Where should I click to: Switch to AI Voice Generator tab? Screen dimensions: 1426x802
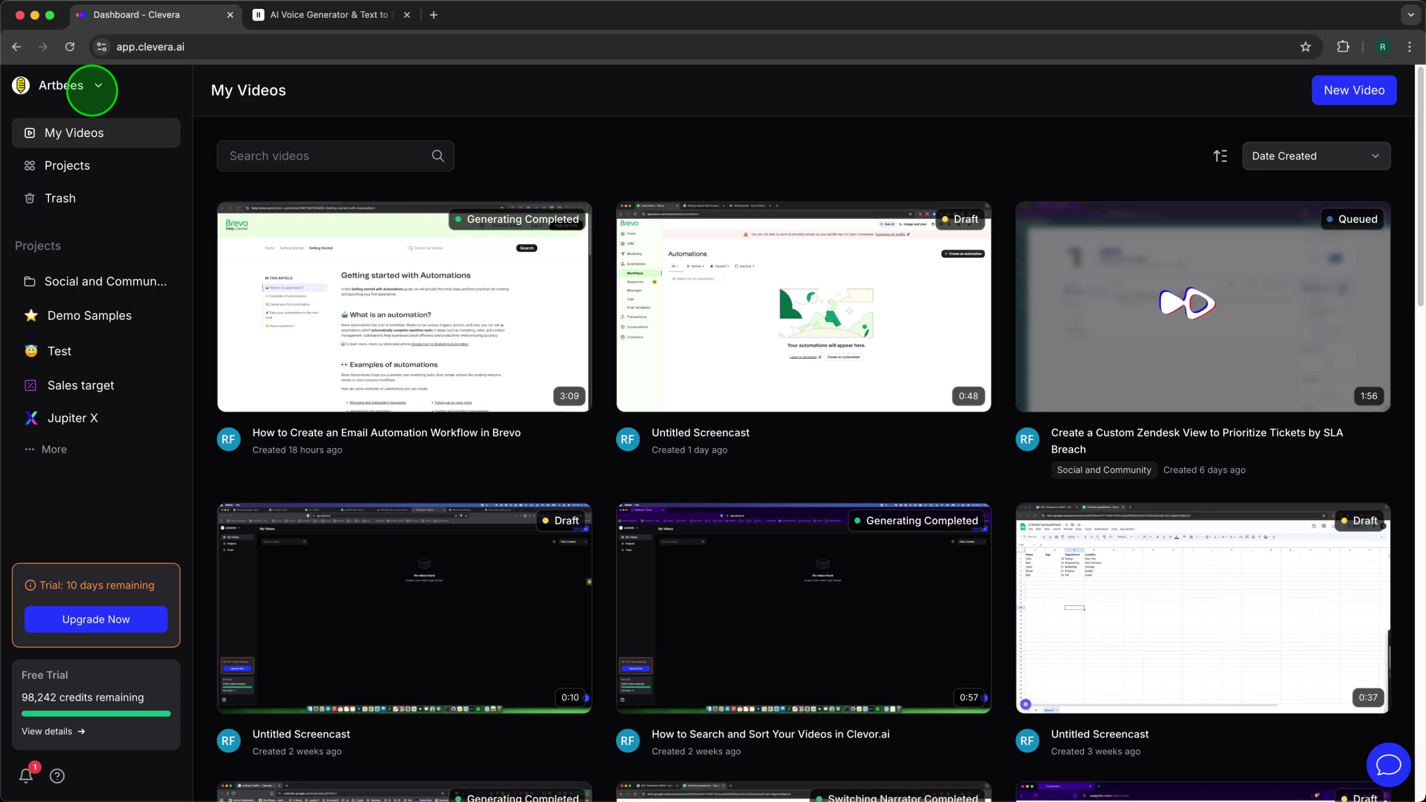click(329, 15)
